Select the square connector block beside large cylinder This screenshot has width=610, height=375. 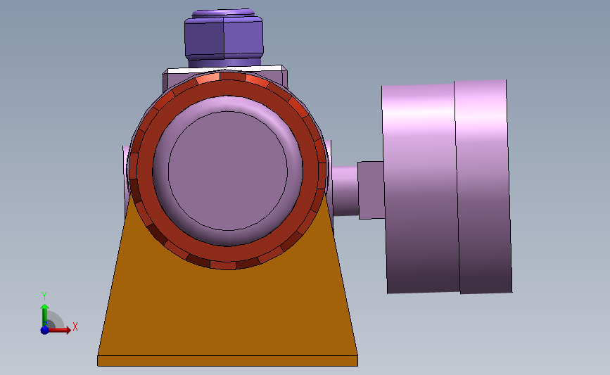pos(371,190)
